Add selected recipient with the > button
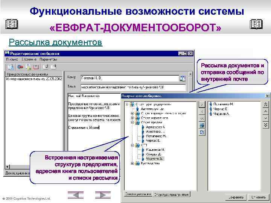This screenshot has height=203, width=271. click(x=202, y=104)
